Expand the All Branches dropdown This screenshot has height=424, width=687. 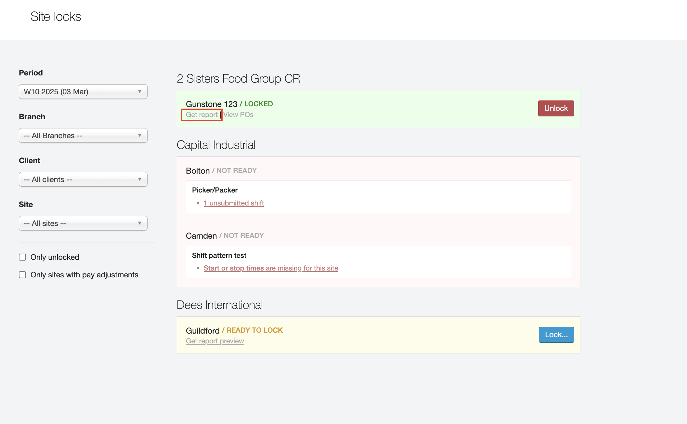click(x=83, y=136)
